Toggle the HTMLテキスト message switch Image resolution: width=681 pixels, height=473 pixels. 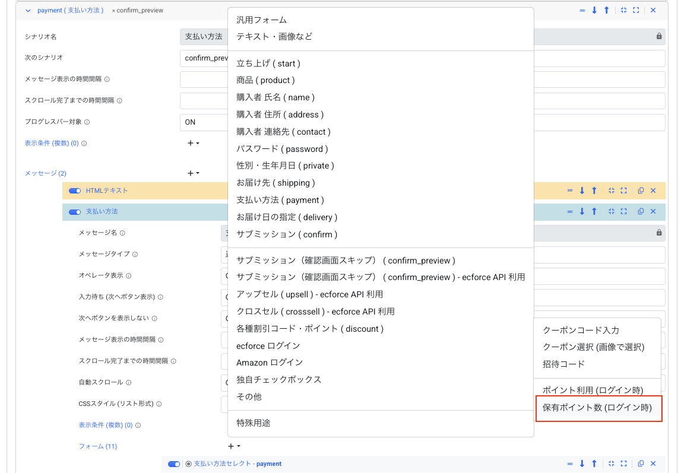[75, 191]
